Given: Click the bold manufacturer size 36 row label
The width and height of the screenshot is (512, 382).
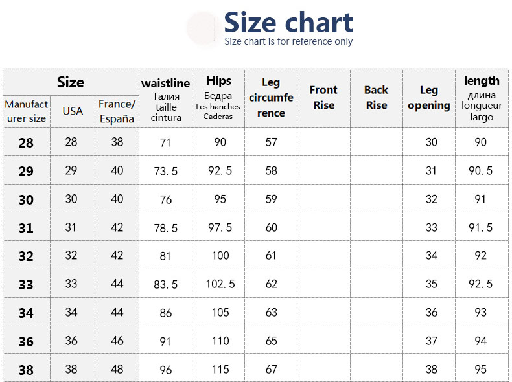Looking at the screenshot, I should point(26,341).
